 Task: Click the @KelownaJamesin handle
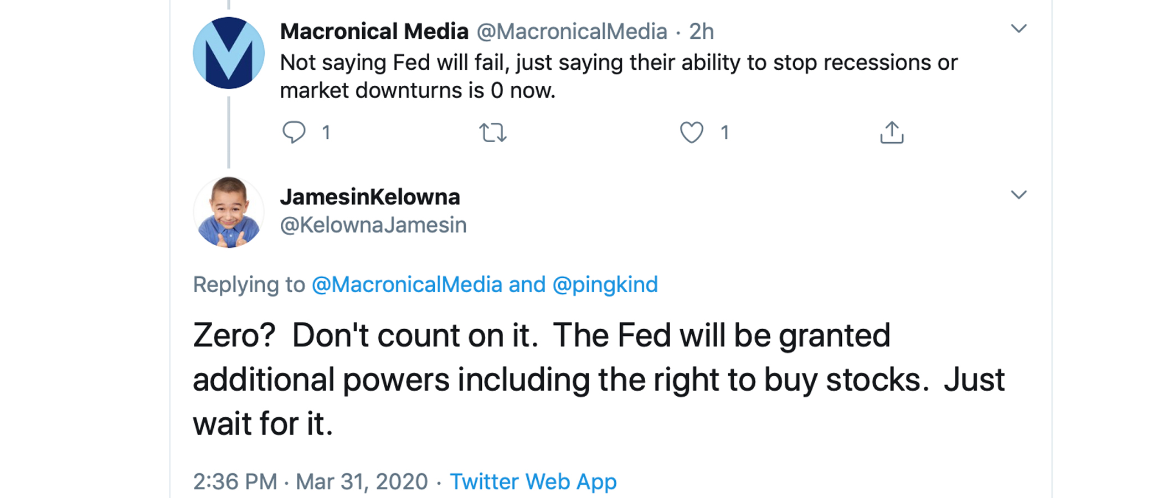[373, 225]
